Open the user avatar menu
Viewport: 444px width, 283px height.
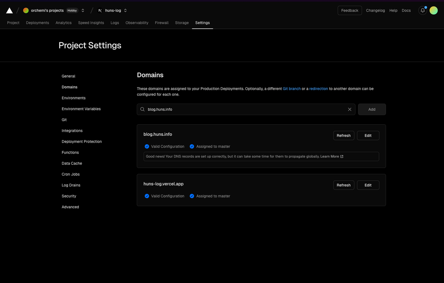[434, 10]
